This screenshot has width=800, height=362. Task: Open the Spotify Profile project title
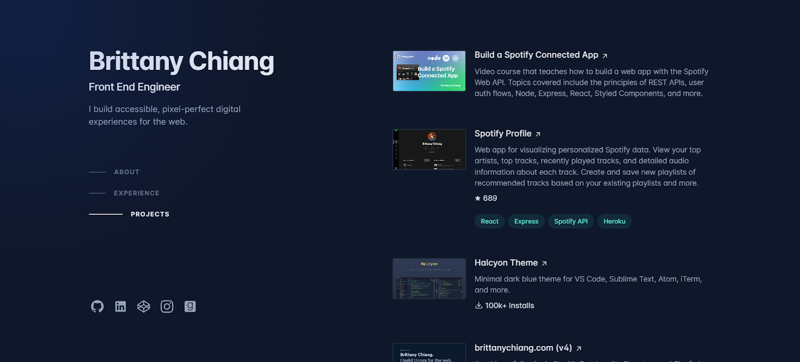502,134
